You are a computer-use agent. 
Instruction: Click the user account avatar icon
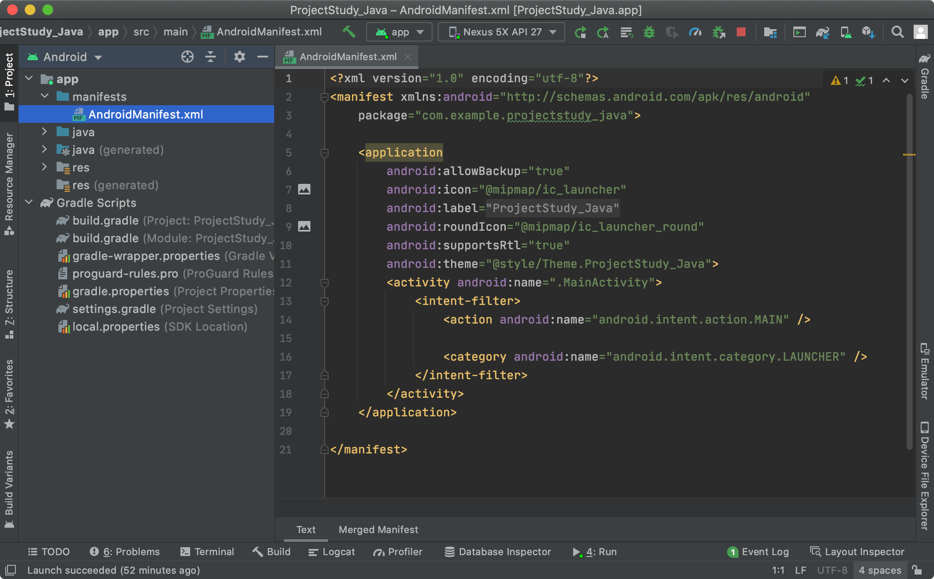click(x=920, y=32)
